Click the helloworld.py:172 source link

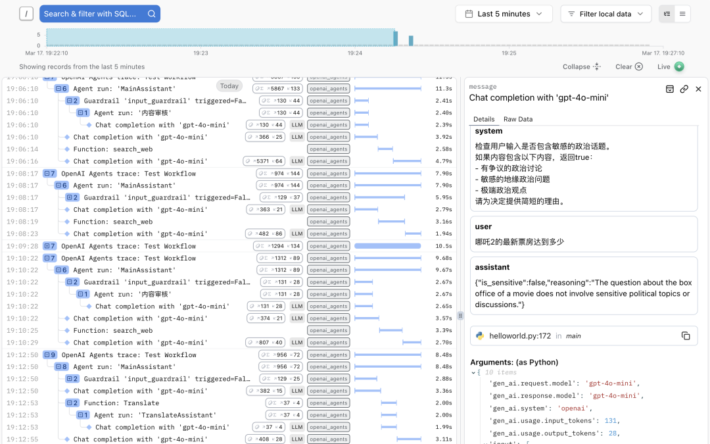point(520,335)
